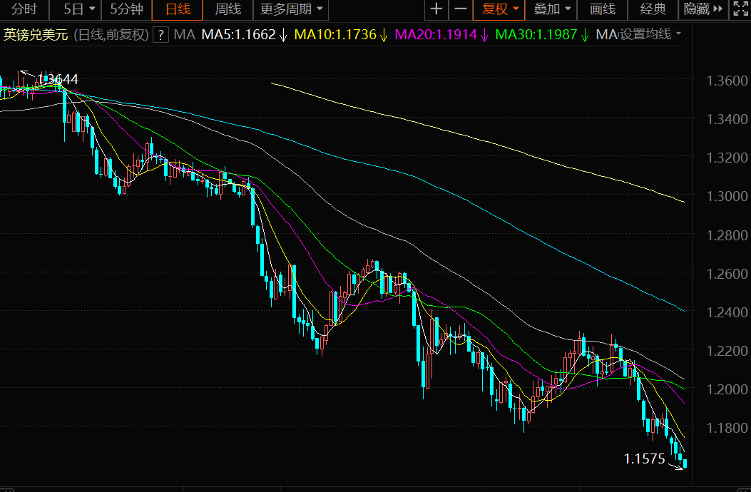The width and height of the screenshot is (751, 492).
Task: Toggle fullscreen expand icon
Action: pos(740,9)
